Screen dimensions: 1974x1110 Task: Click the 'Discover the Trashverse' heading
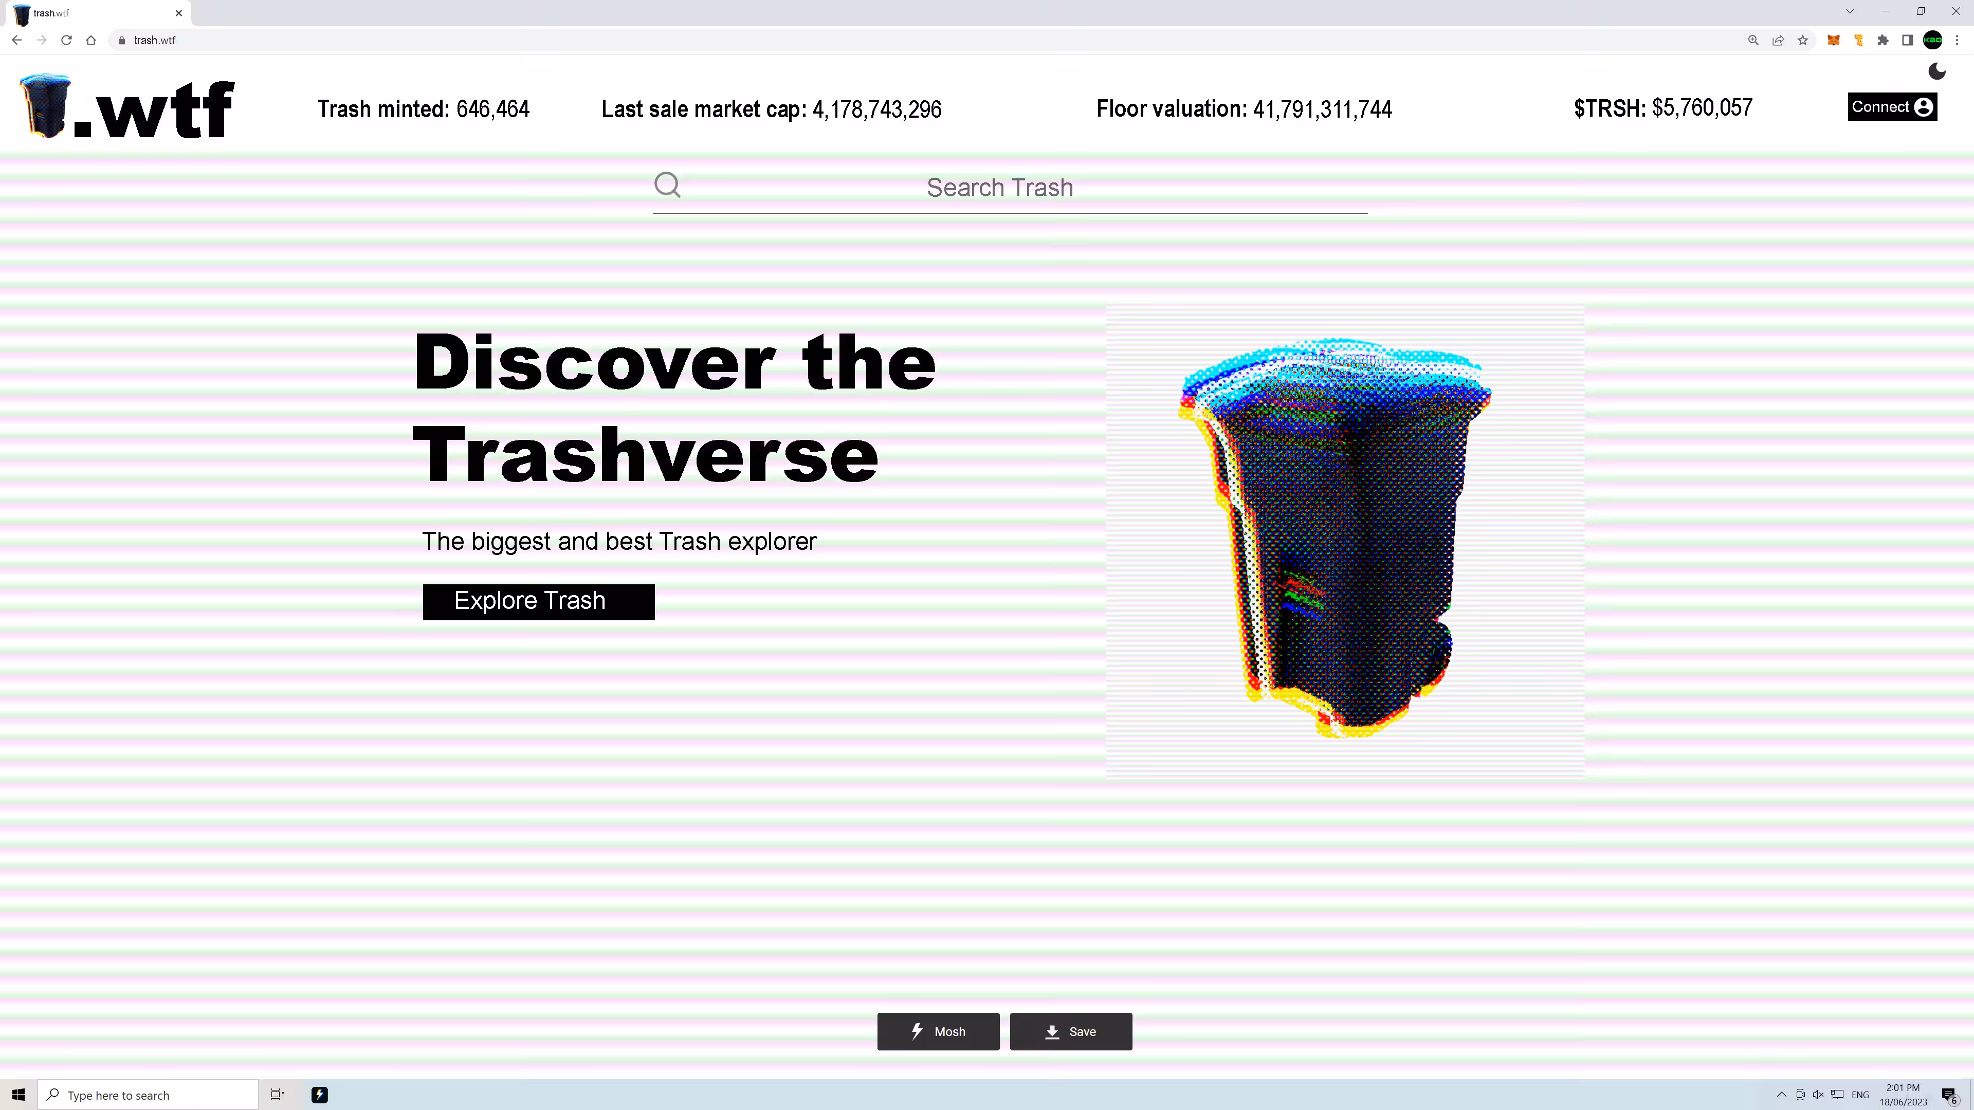[x=674, y=408]
